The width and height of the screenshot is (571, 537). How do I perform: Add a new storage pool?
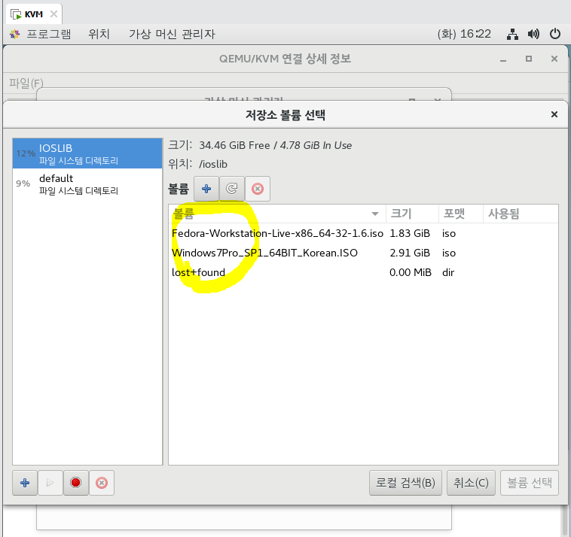pos(25,483)
